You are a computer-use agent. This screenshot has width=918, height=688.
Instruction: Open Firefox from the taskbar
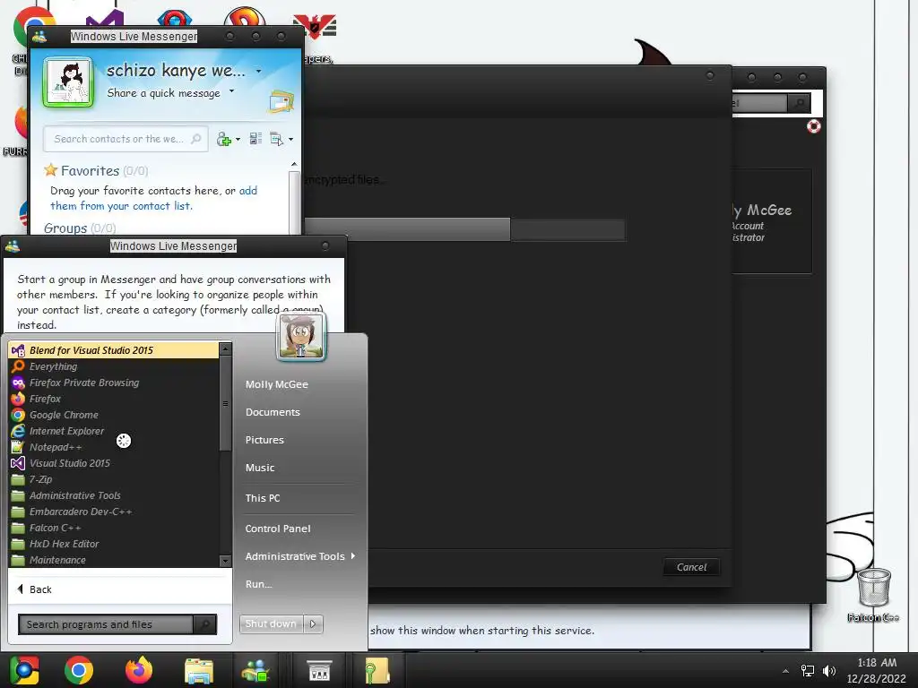(139, 670)
